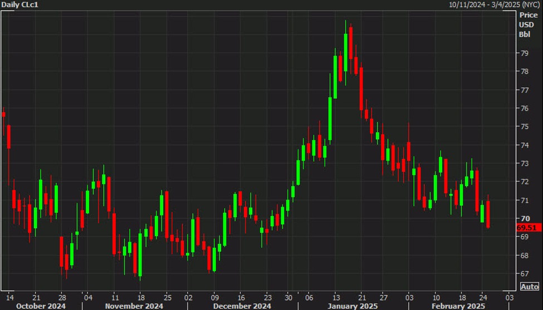Image resolution: width=543 pixels, height=310 pixels.
Task: Click the Price USD Bbl axis header
Action: pyautogui.click(x=528, y=25)
